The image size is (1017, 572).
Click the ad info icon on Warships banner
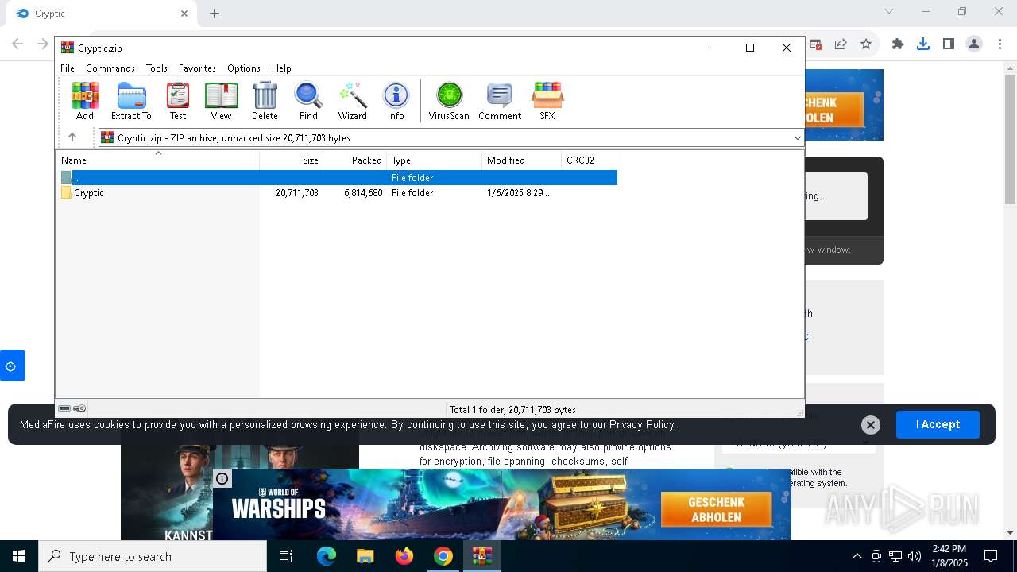[222, 478]
